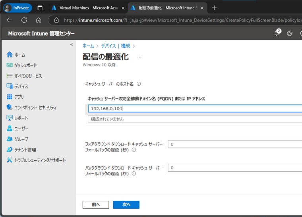Click the browser back arrow

(x=10, y=20)
